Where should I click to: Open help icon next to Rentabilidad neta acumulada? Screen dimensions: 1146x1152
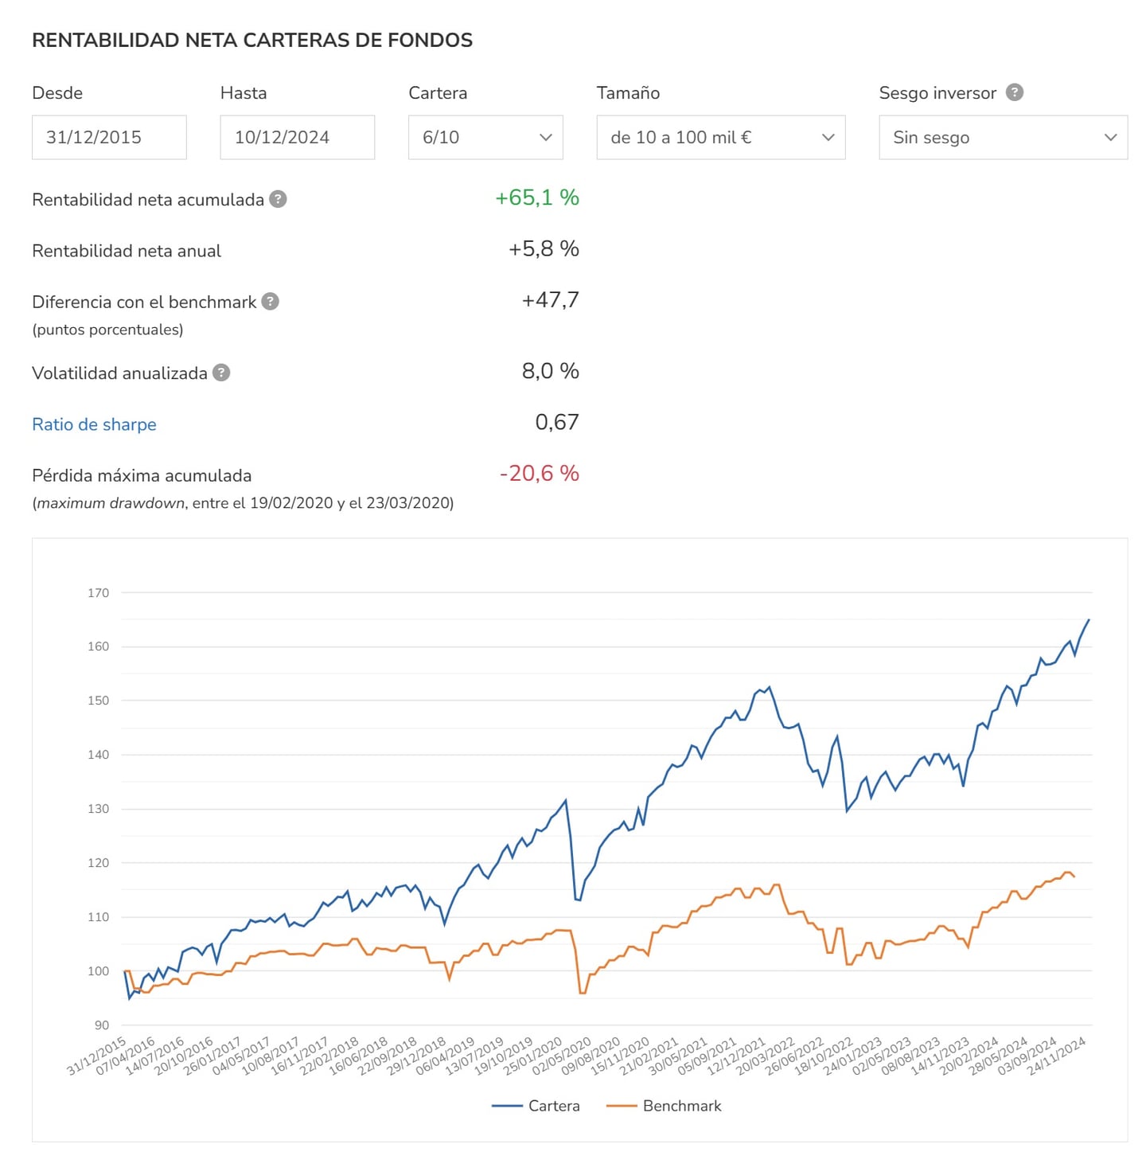[278, 200]
